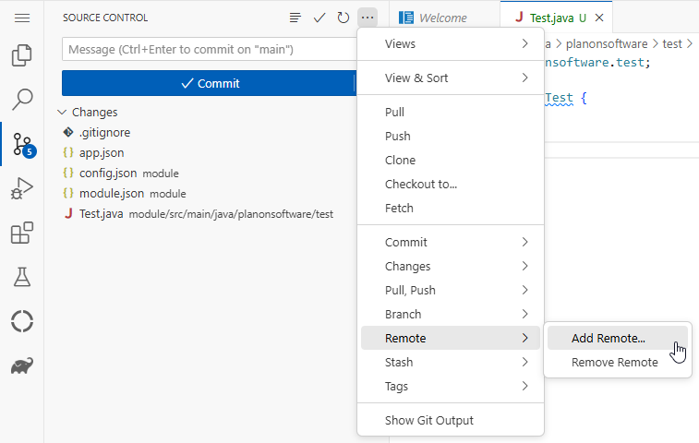Expand the Branch submenu
This screenshot has height=443, width=699.
450,314
